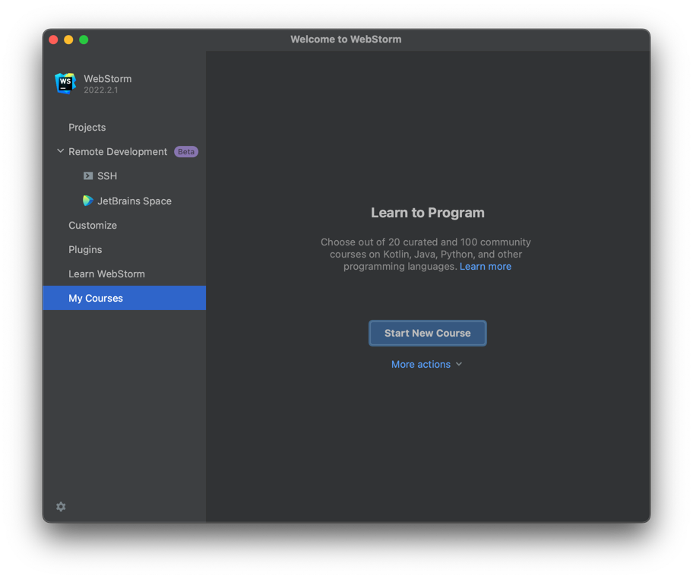Click the JetBrains Space logo icon

(x=88, y=201)
